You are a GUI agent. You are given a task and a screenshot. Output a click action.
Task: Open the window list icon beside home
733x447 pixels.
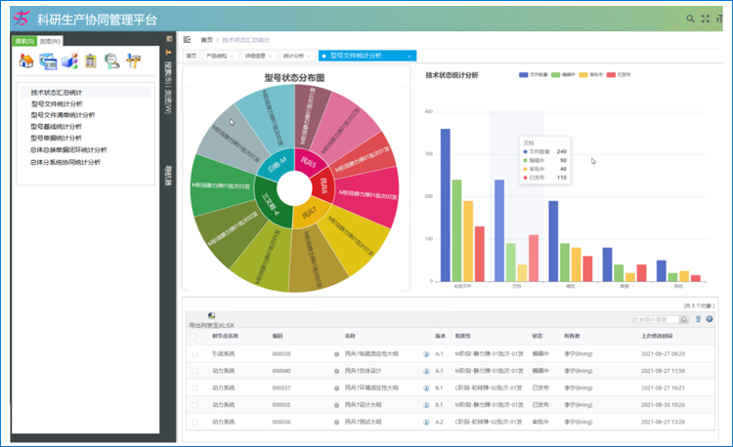(x=48, y=61)
